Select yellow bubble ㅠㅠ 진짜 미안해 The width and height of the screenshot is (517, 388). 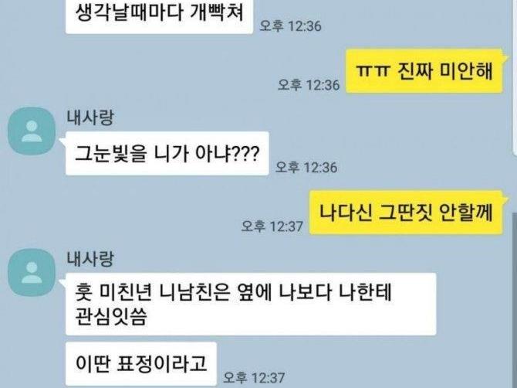tap(424, 71)
